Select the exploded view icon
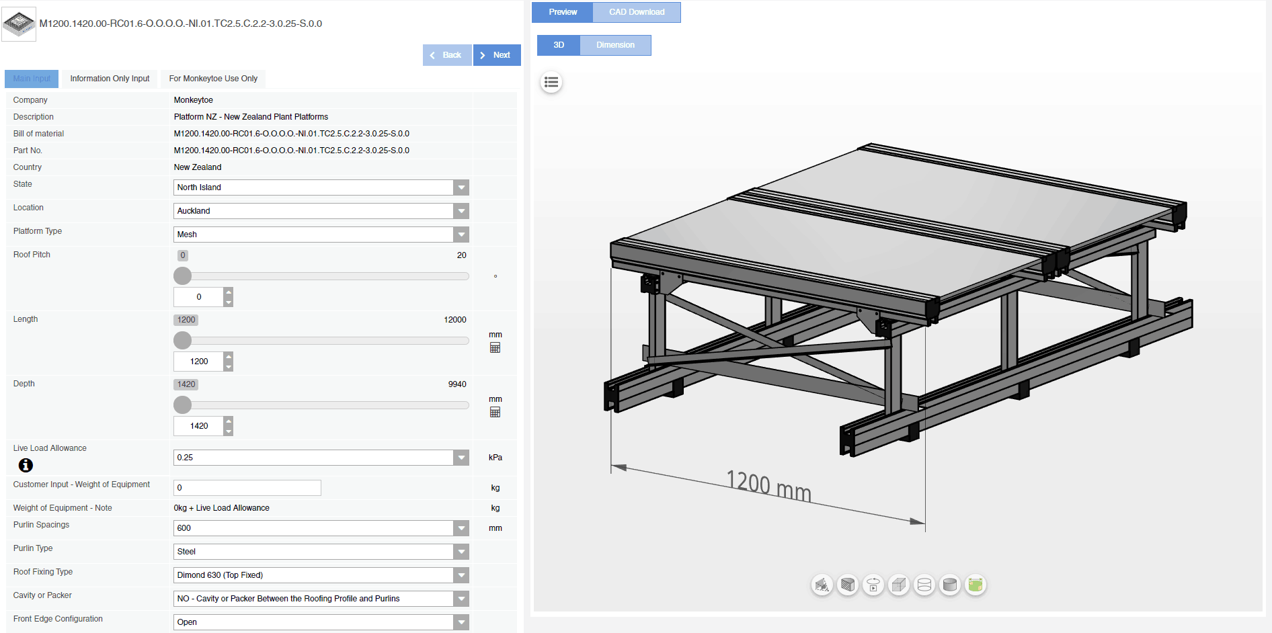 click(822, 585)
